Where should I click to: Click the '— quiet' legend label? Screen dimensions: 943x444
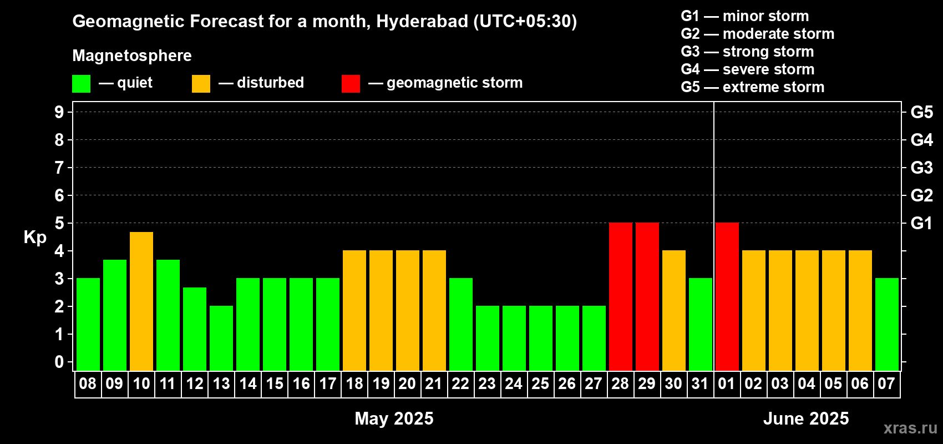pos(125,83)
